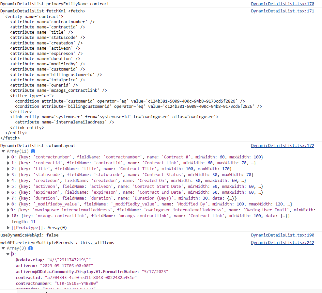322x293 pixels.
Task: Click the activeon value "2023-05-17T05:00:00Z"
Action: pyautogui.click(x=67, y=266)
